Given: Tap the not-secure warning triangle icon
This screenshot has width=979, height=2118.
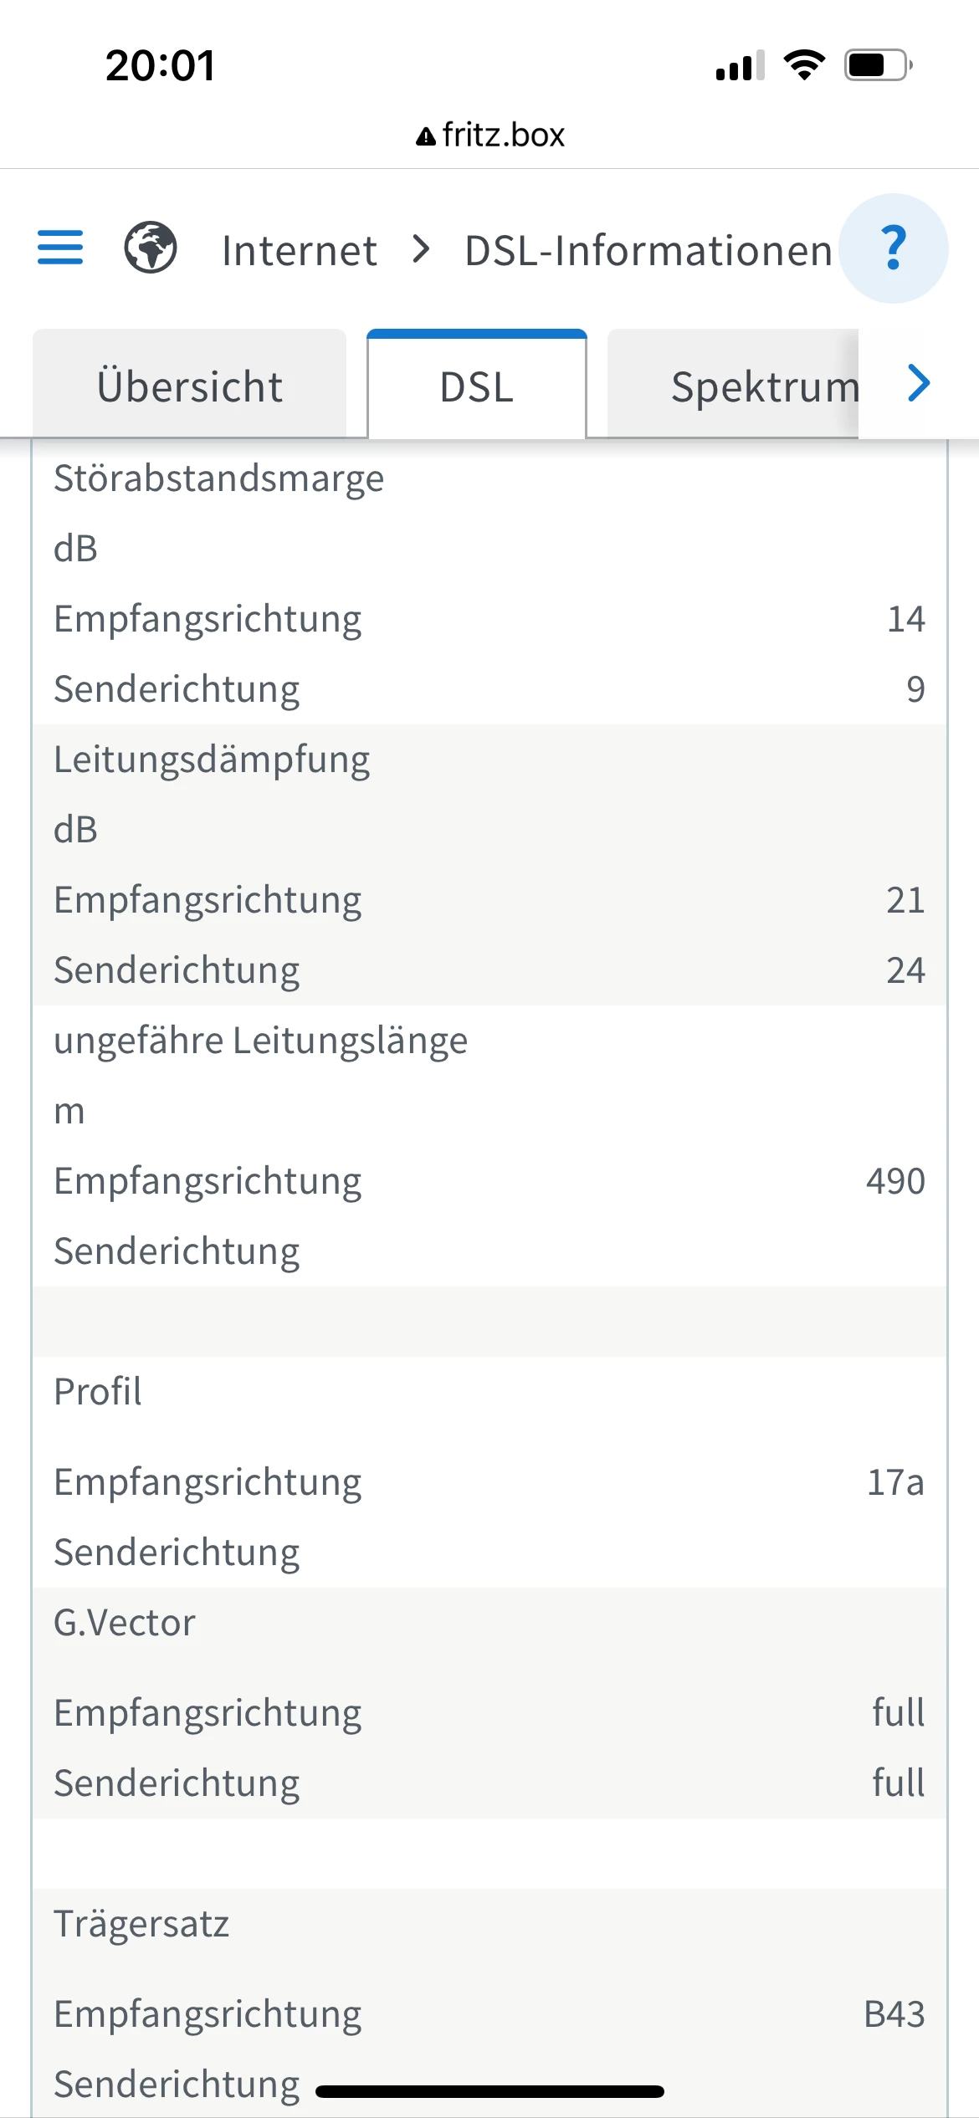Looking at the screenshot, I should click(x=426, y=136).
